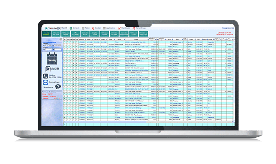Open Modèle column filter dropdown
The height and width of the screenshot is (164, 276).
148,40
